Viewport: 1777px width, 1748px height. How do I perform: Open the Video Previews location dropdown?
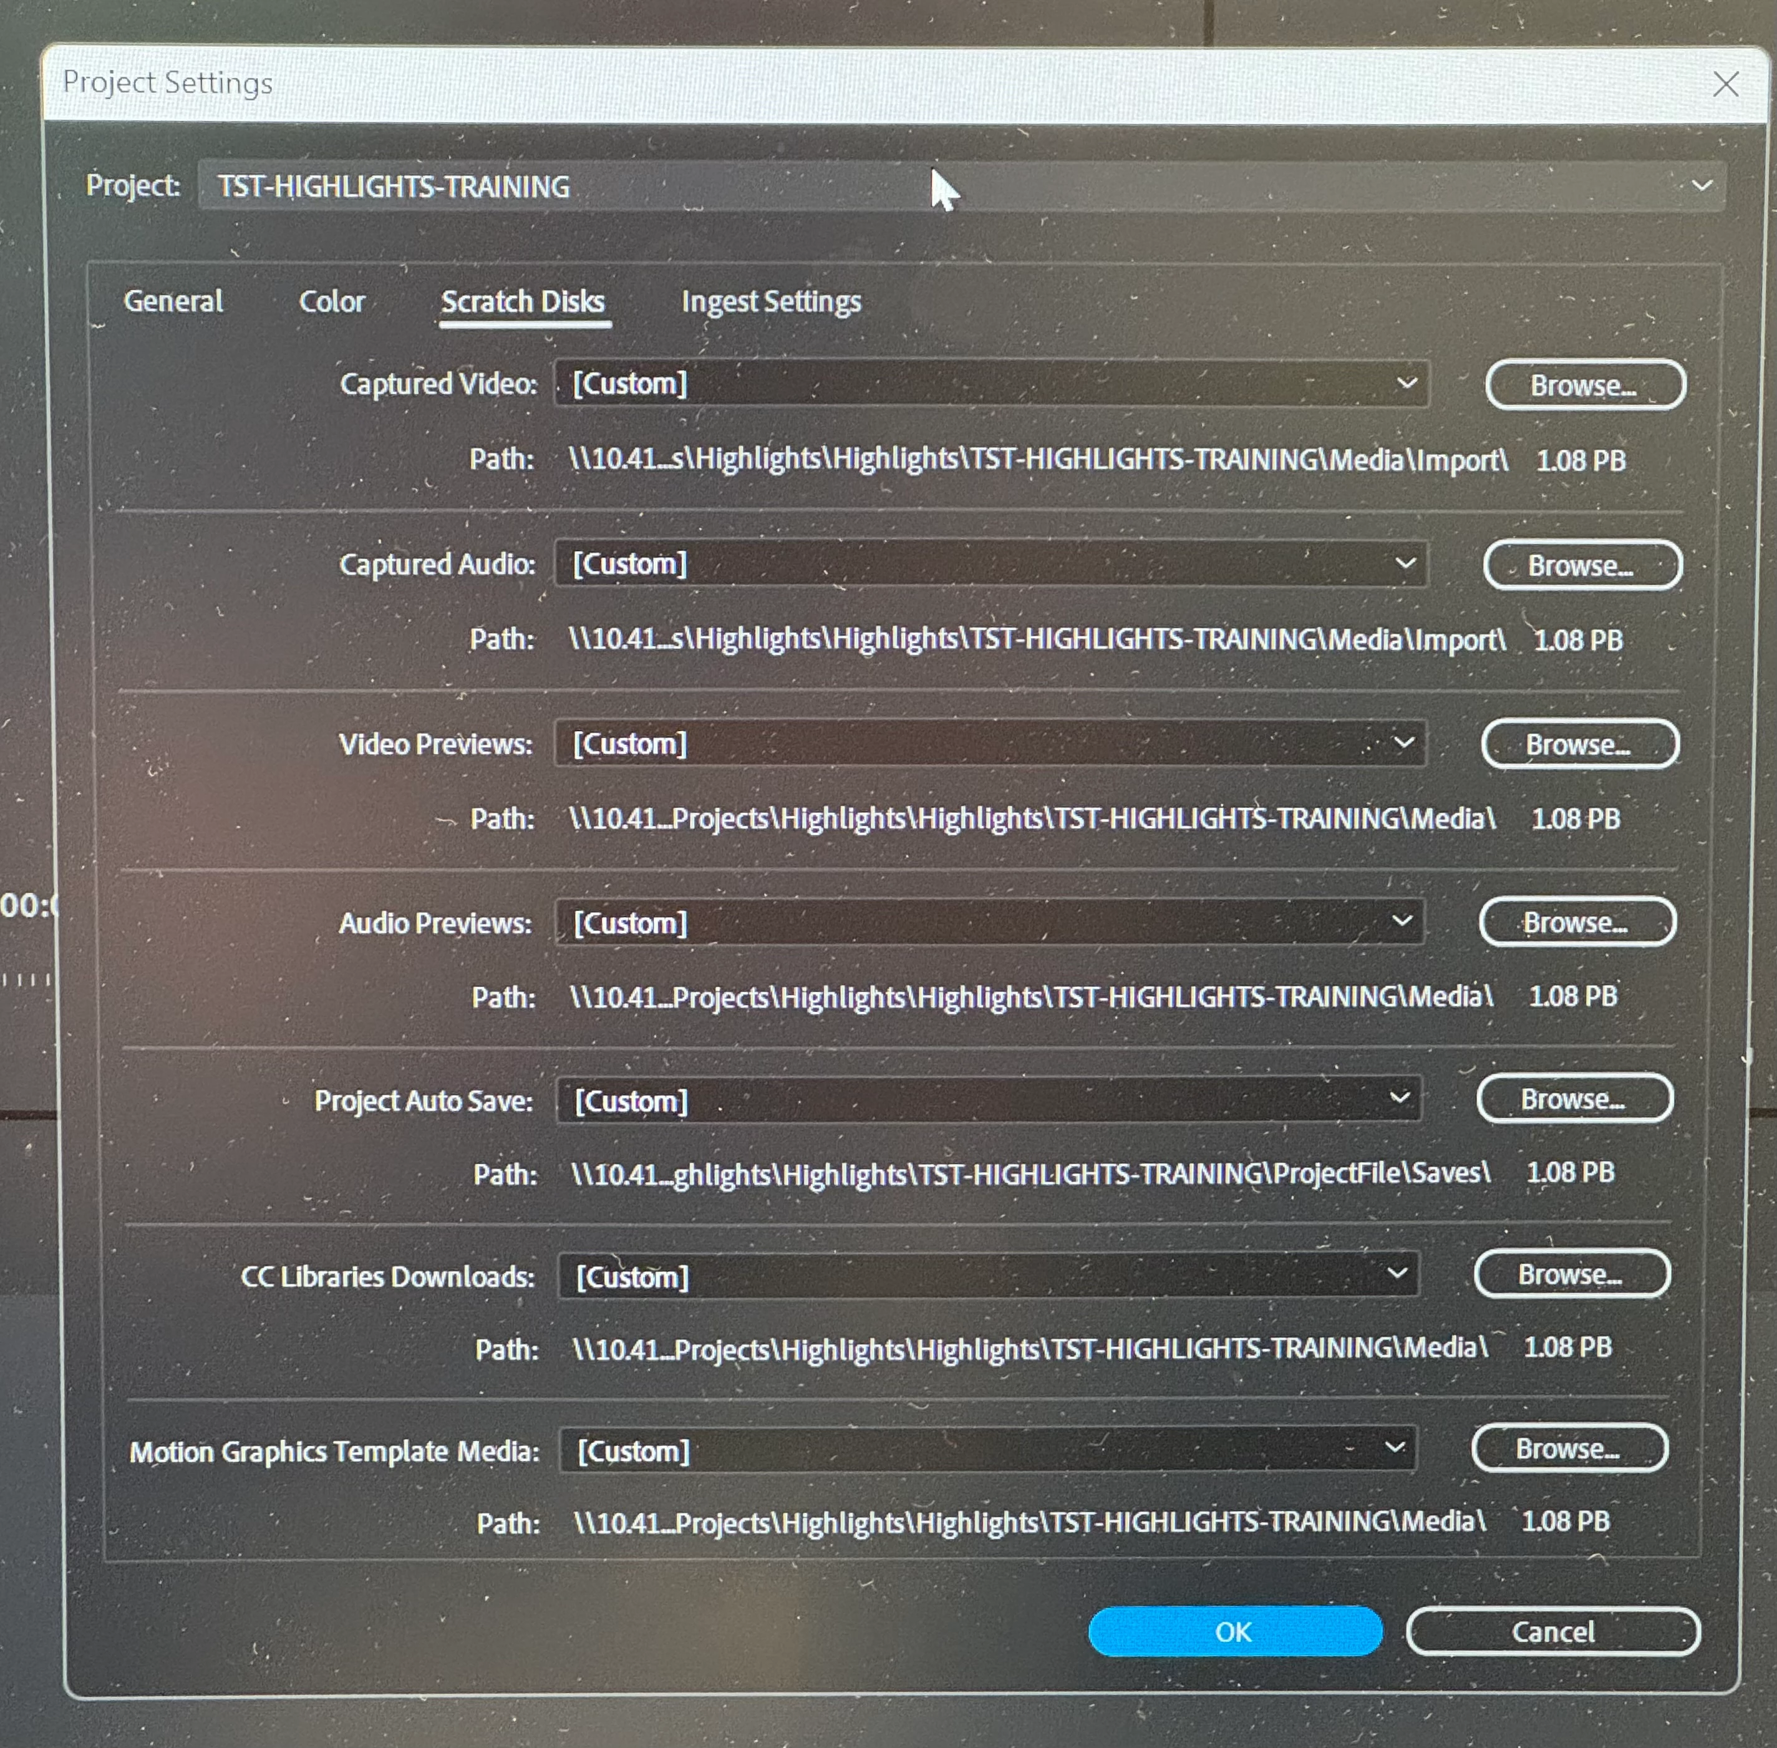point(991,743)
